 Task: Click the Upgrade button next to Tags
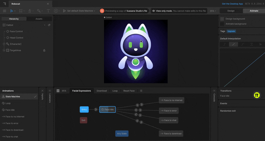pyautogui.click(x=231, y=31)
